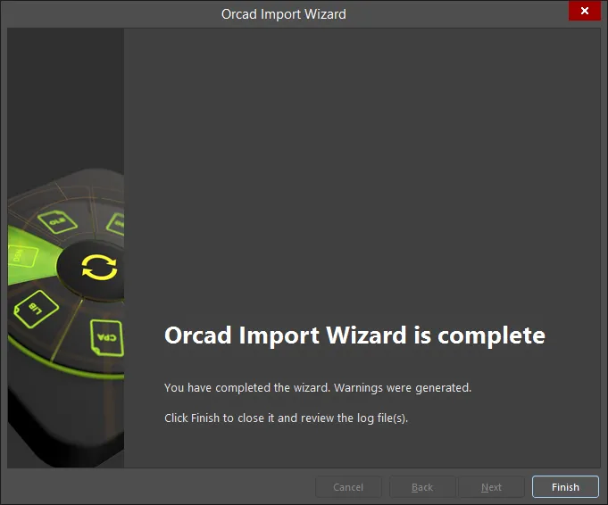608x505 pixels.
Task: Click the OLB file icon
Action: (x=57, y=221)
